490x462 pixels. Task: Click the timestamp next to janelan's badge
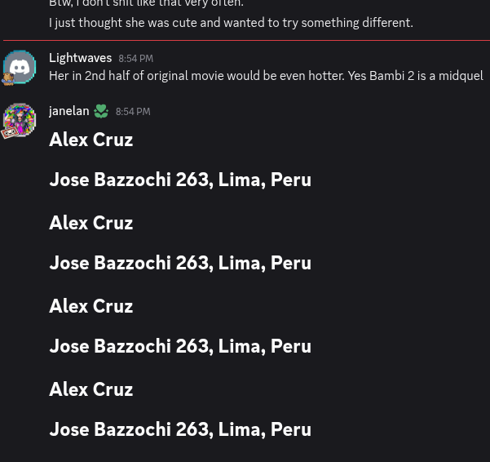(x=133, y=112)
